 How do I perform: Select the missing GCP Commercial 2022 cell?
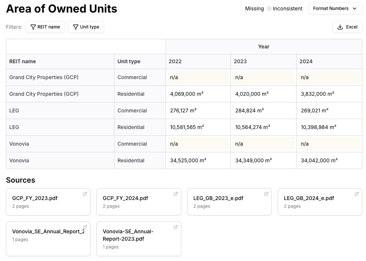tap(198, 77)
